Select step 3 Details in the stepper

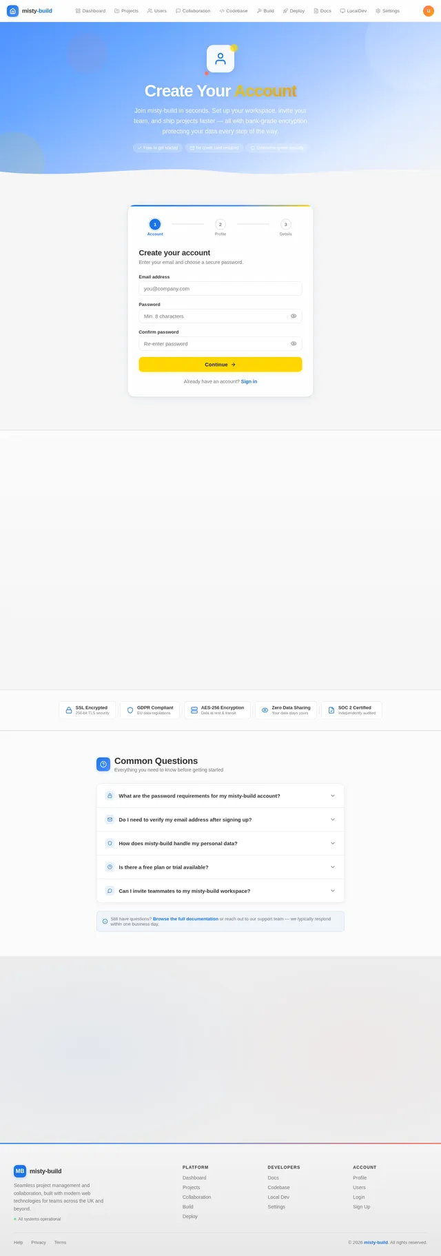click(286, 227)
